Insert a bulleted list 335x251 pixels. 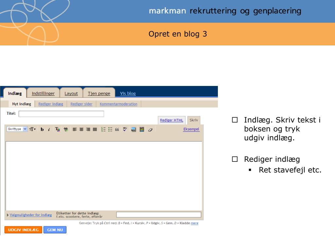[110, 129]
